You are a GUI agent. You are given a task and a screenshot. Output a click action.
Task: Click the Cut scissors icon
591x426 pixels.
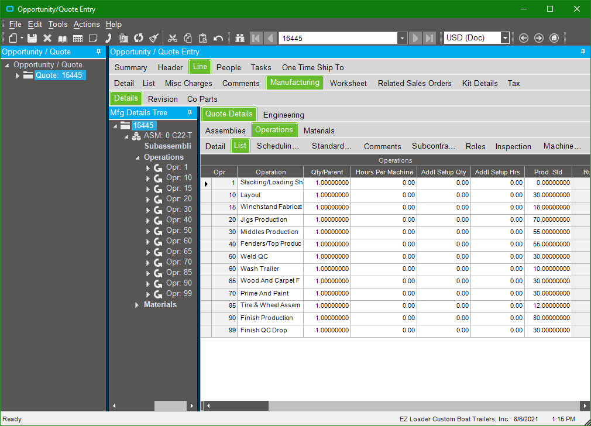173,38
